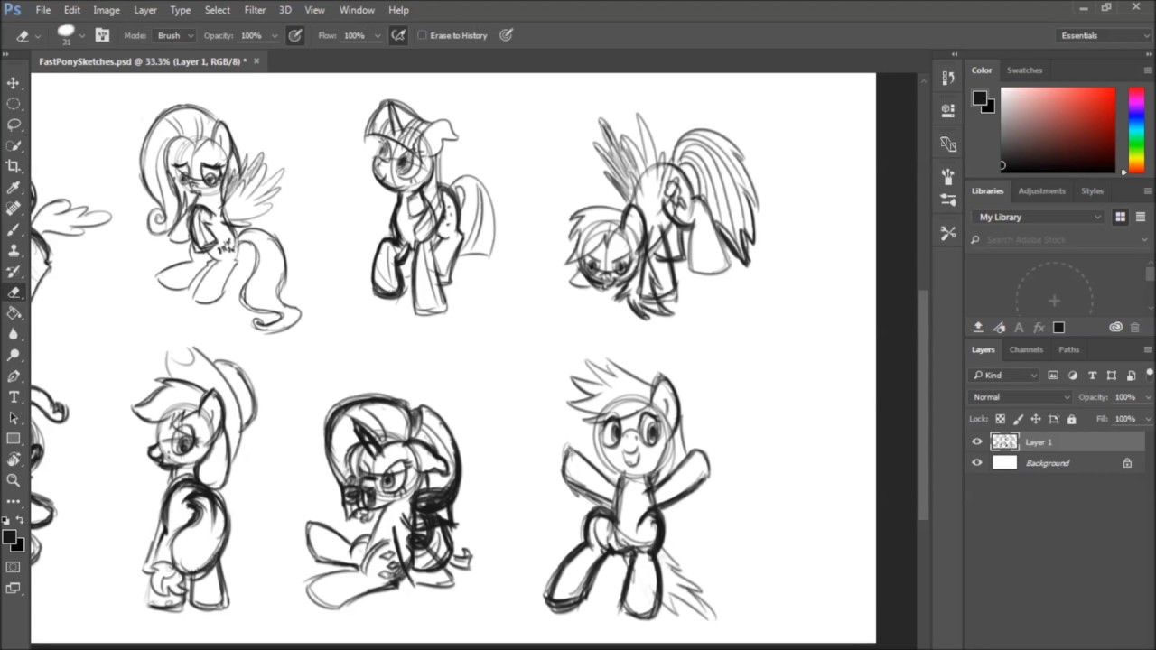Image resolution: width=1156 pixels, height=650 pixels.
Task: Switch to the Styles tab
Action: [1092, 191]
